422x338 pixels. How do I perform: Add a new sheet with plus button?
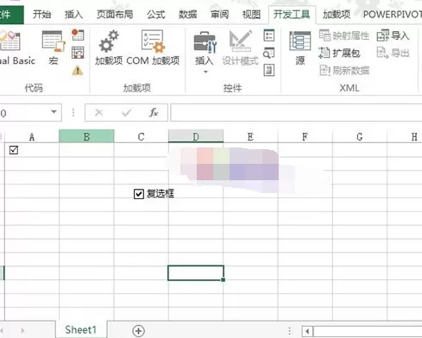coord(138,331)
